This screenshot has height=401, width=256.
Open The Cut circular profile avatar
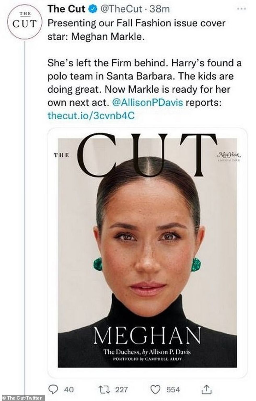pyautogui.click(x=25, y=22)
